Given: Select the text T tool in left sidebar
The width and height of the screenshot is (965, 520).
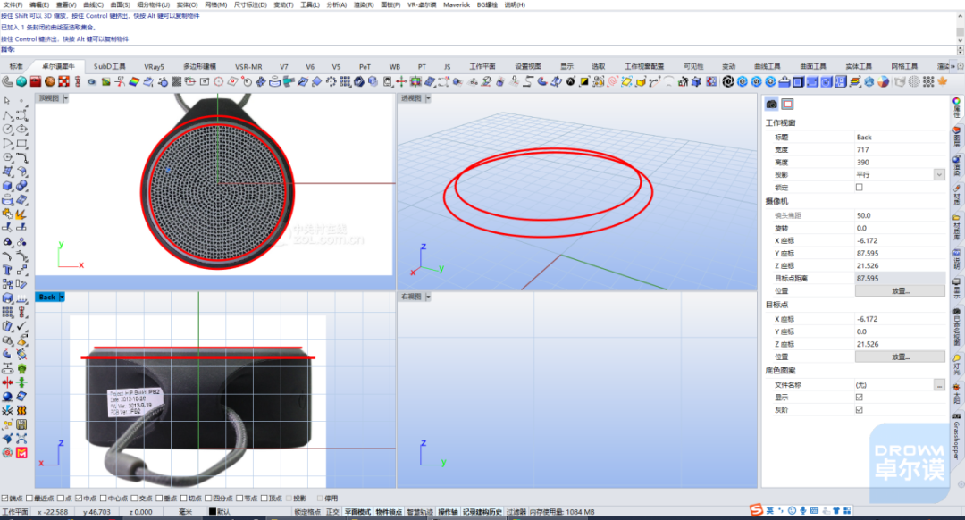Looking at the screenshot, I should click(x=7, y=270).
